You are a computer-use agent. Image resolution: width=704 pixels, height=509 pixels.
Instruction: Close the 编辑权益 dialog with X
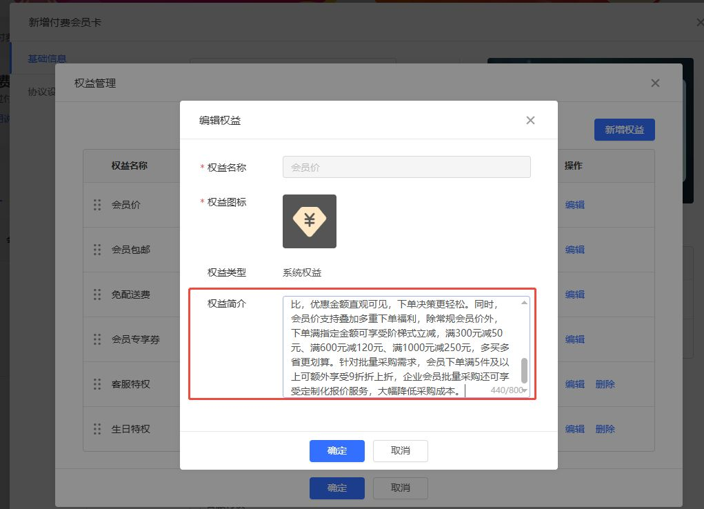[x=530, y=121]
